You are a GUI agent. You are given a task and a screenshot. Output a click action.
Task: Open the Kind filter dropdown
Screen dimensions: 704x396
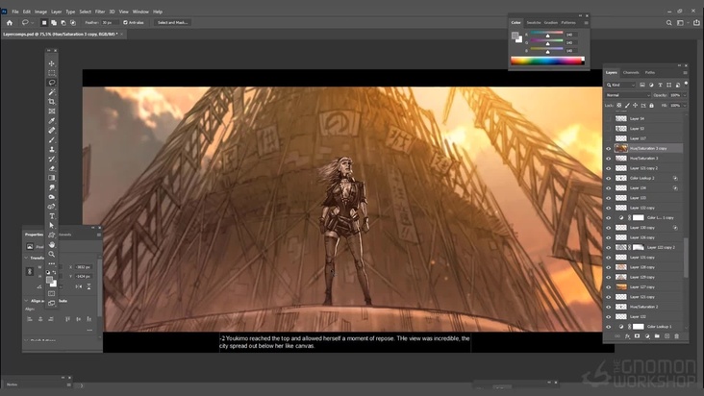point(621,85)
